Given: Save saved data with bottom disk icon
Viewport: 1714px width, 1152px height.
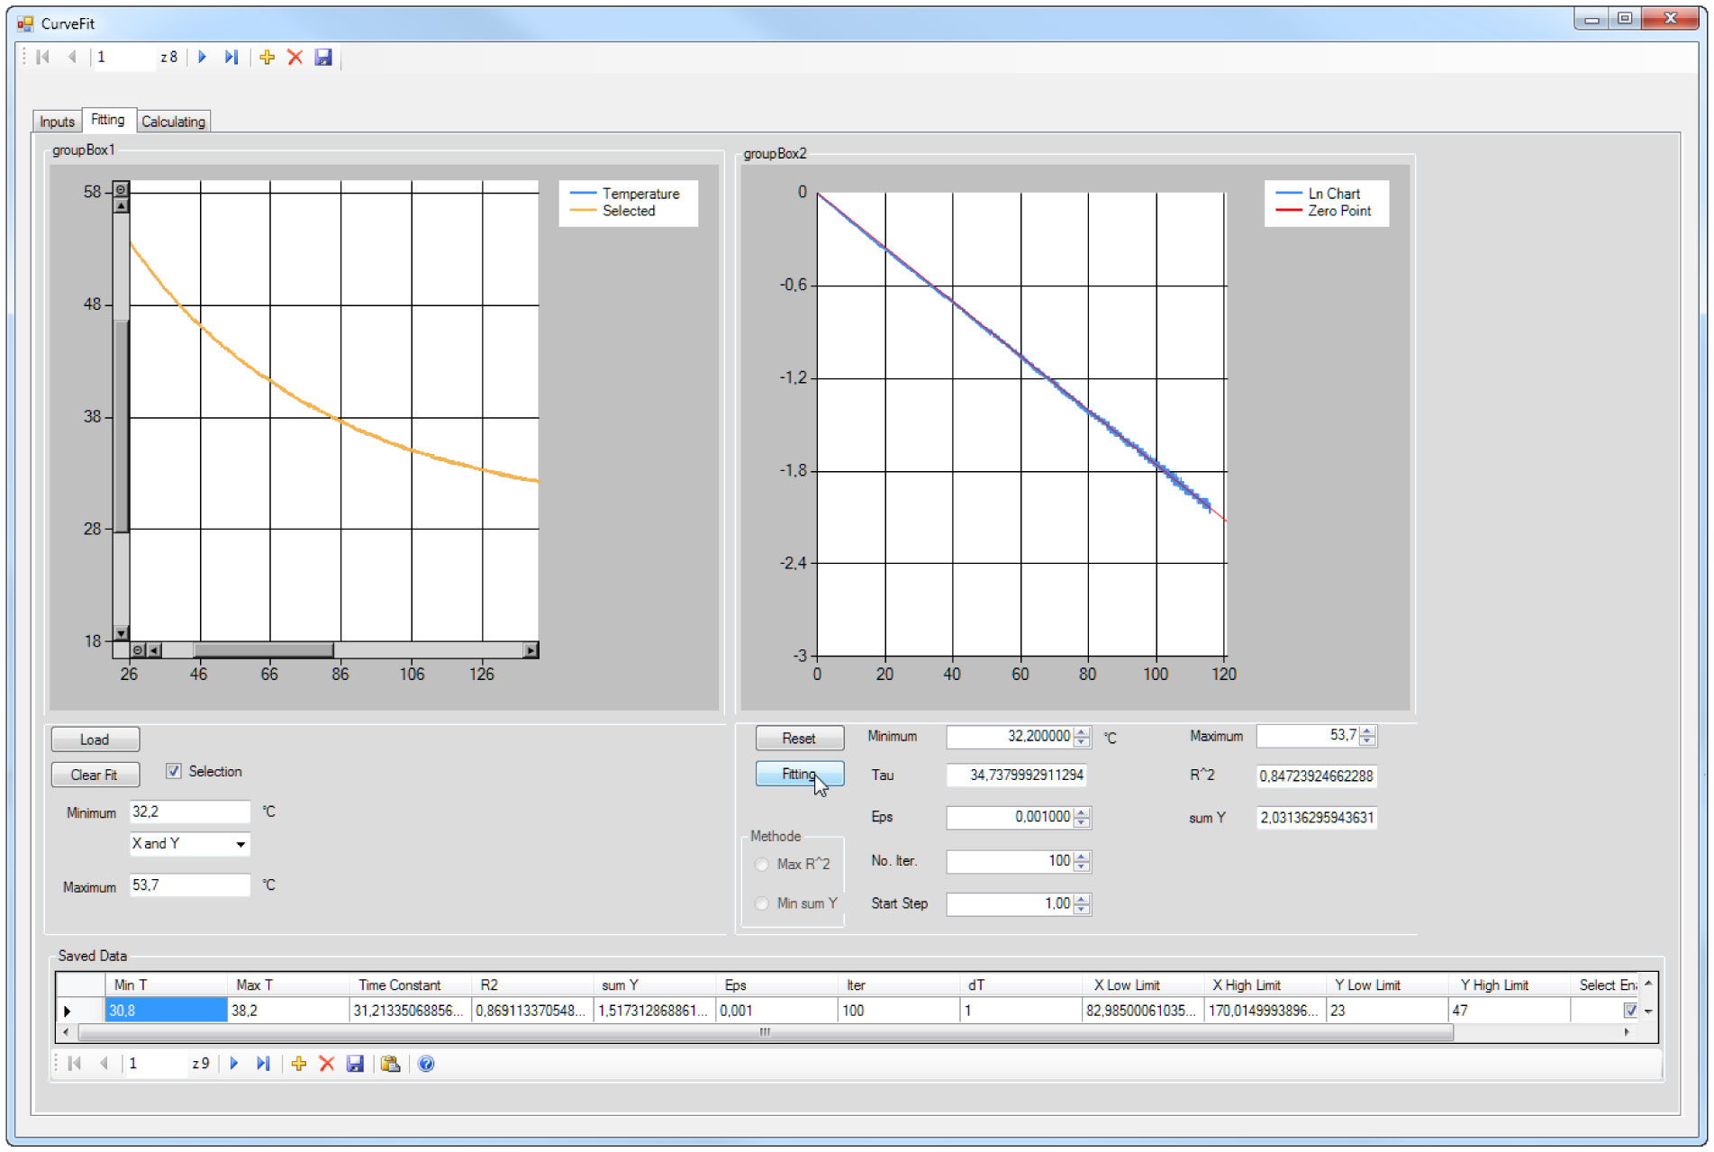Looking at the screenshot, I should tap(355, 1064).
